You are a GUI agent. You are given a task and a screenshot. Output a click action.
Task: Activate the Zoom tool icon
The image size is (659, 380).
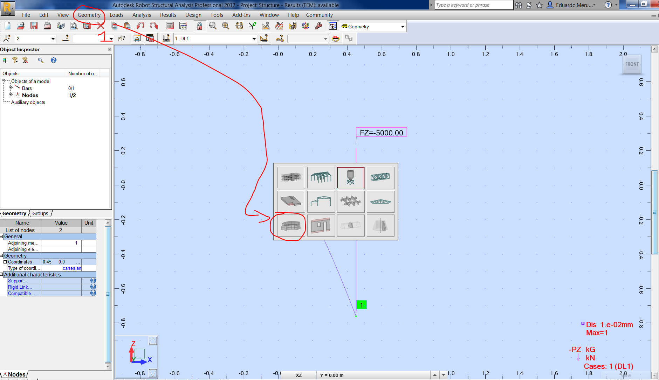click(x=212, y=26)
